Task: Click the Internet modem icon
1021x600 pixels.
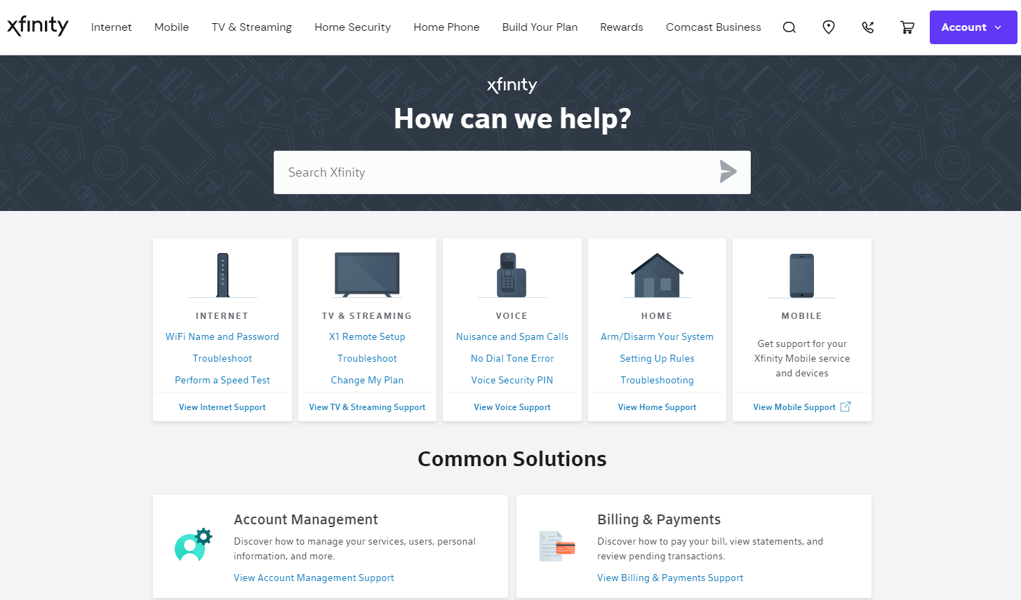Action: pos(222,275)
